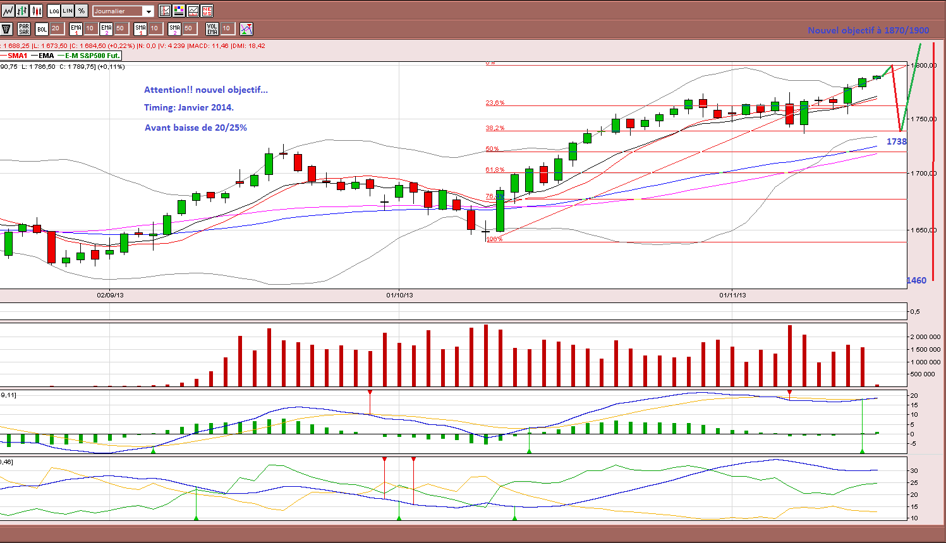Click the 02/09/13 date axis label
946x543 pixels.
coord(110,295)
